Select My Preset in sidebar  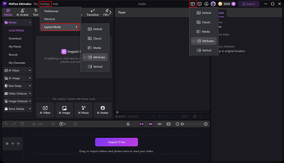(15, 47)
